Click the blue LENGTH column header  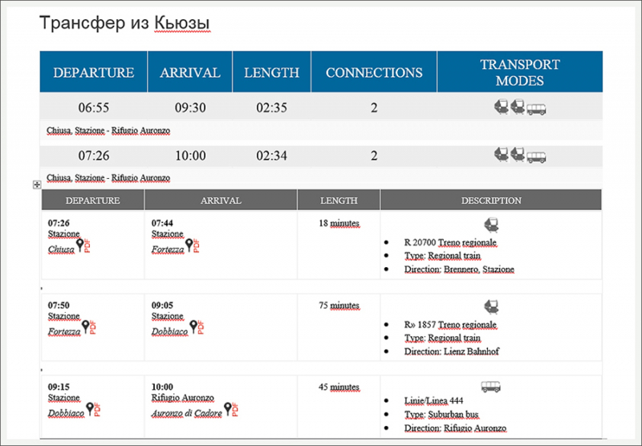[x=271, y=72]
